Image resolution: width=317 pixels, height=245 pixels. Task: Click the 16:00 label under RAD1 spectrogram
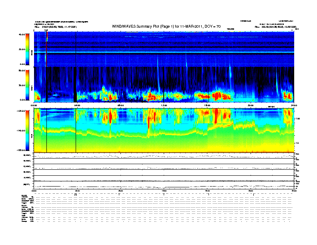click(207, 105)
